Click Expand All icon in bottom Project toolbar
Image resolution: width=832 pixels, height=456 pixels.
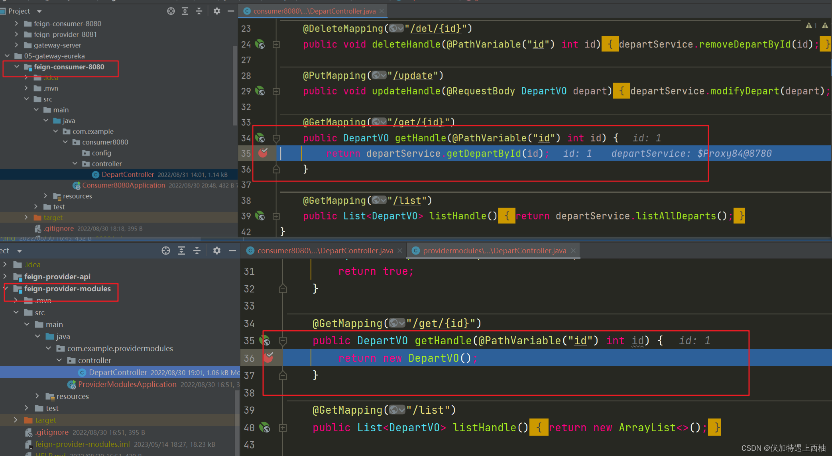point(181,251)
